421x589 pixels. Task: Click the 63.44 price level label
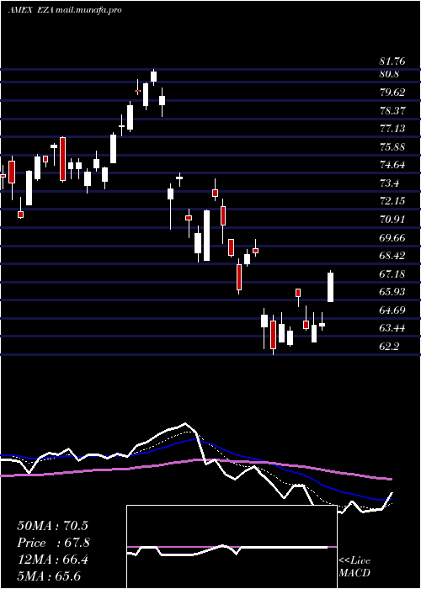(392, 328)
